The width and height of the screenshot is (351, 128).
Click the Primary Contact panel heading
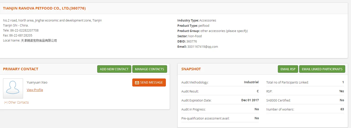pos(21,69)
